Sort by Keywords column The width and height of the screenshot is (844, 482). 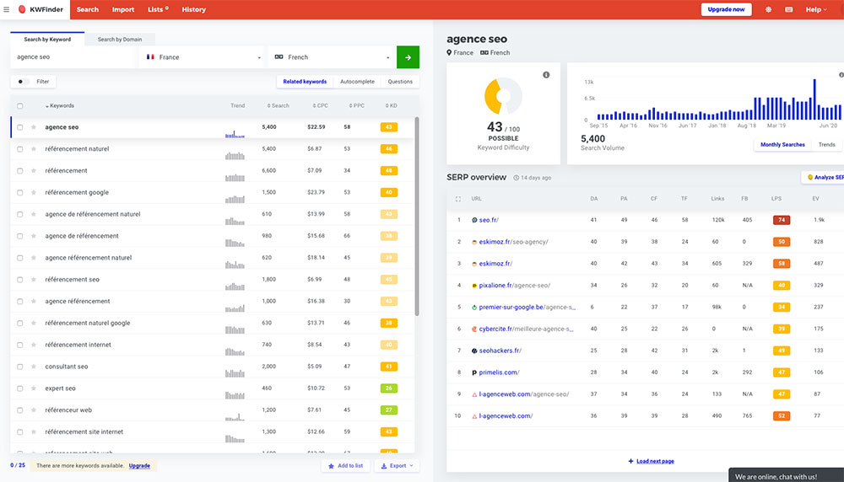point(60,106)
